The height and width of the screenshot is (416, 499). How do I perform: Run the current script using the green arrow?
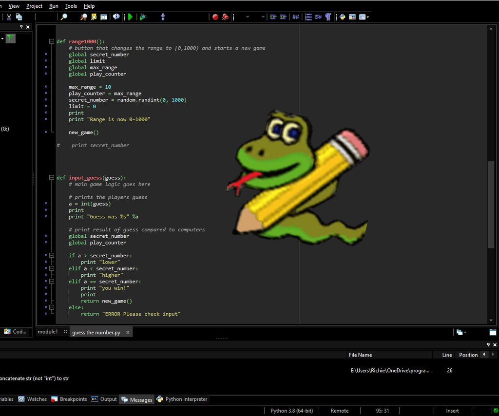click(130, 17)
